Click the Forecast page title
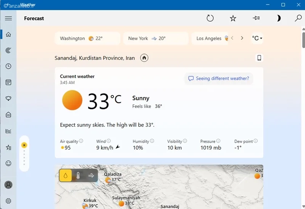305x209 pixels. pos(34,18)
